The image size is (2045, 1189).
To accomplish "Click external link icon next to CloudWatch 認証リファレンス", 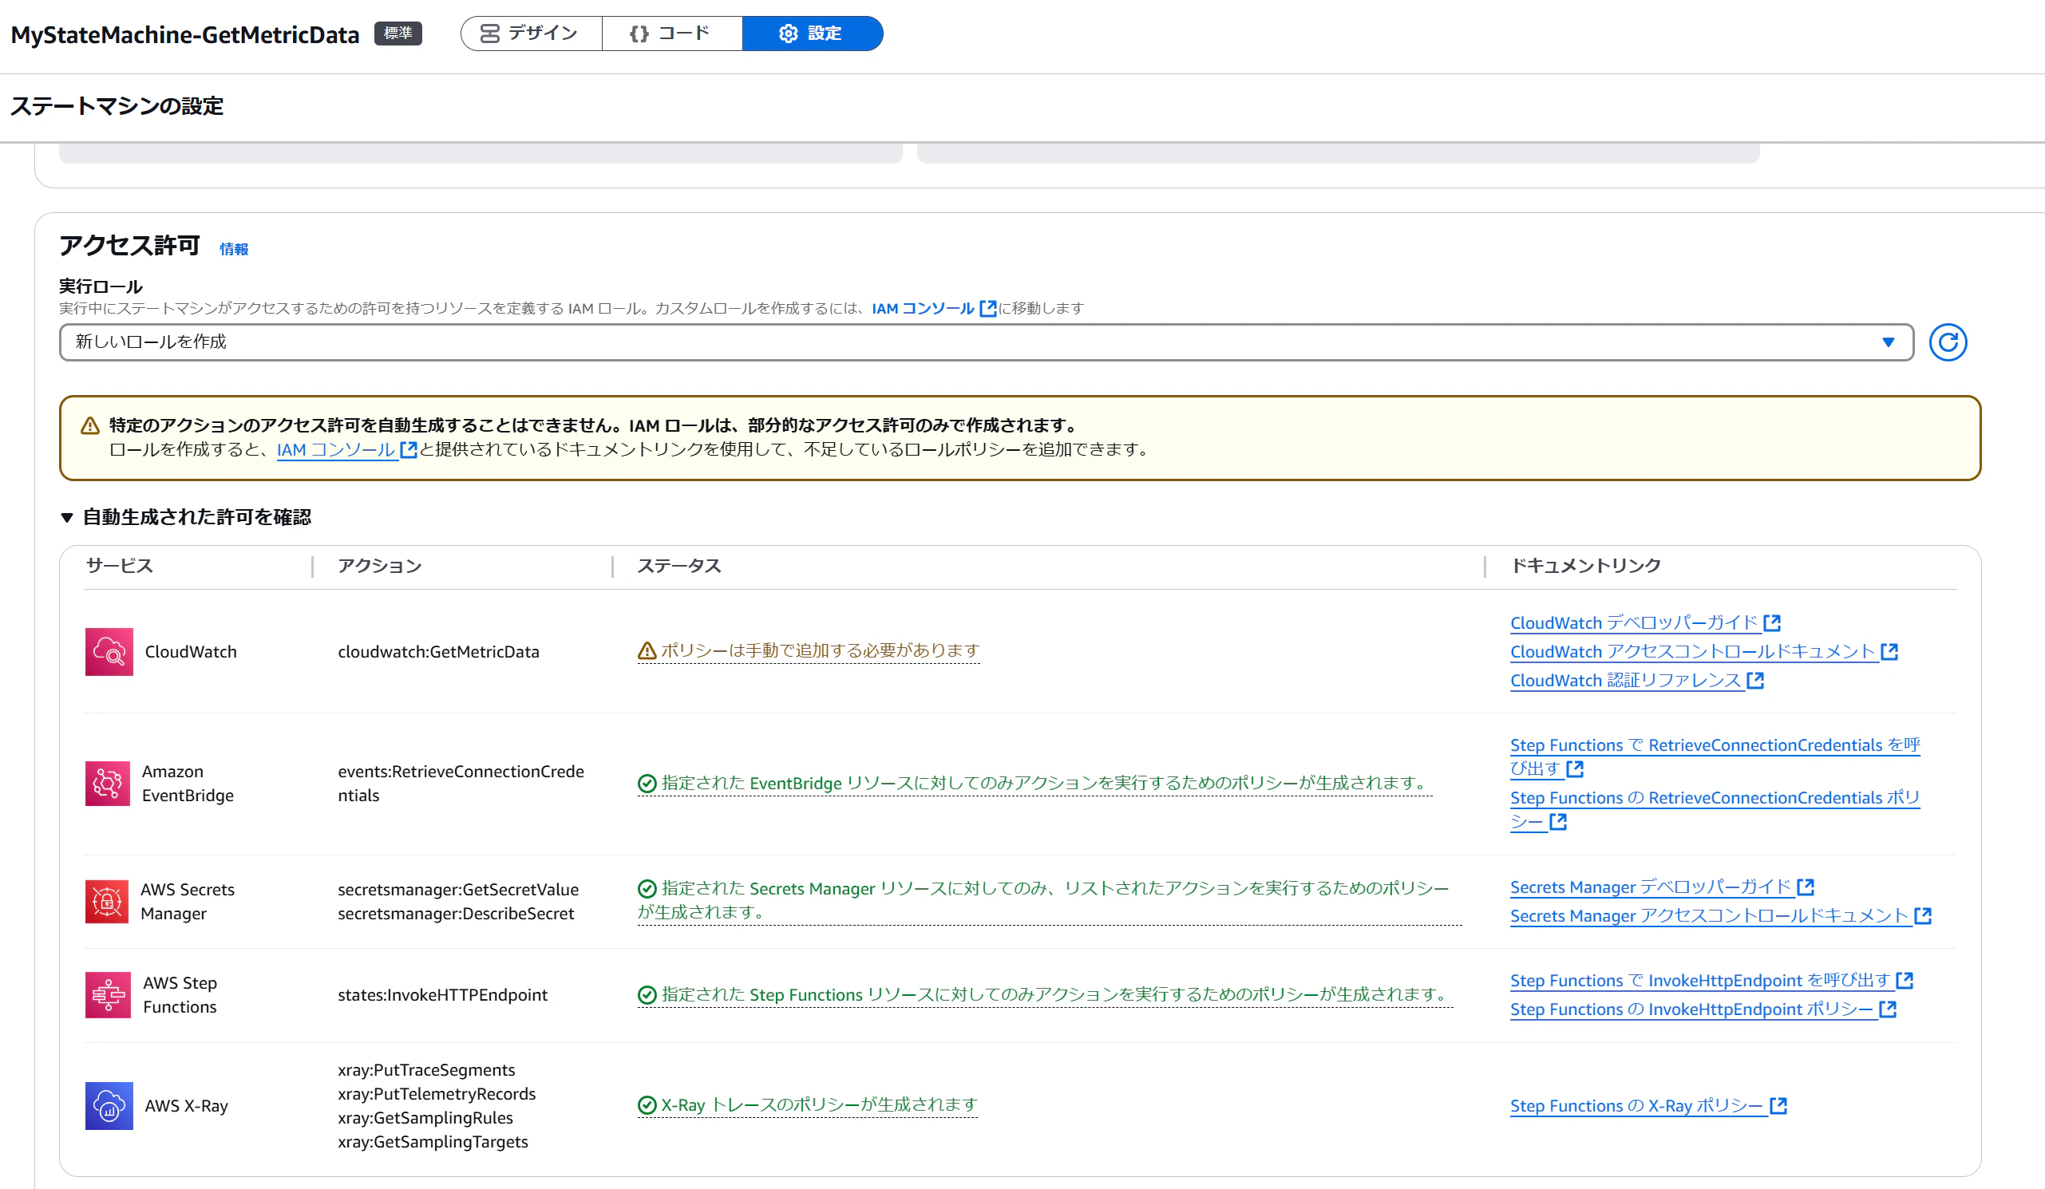I will (1755, 681).
